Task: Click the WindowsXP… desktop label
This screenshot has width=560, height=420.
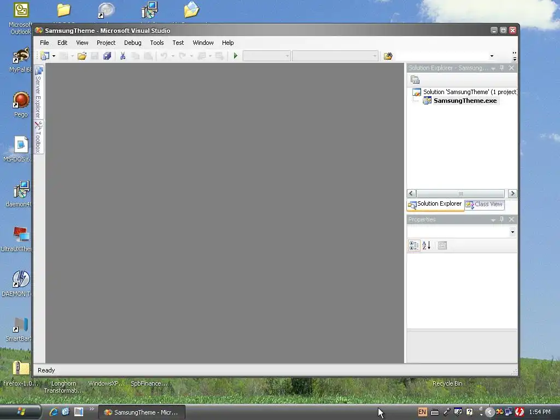Action: [x=107, y=383]
